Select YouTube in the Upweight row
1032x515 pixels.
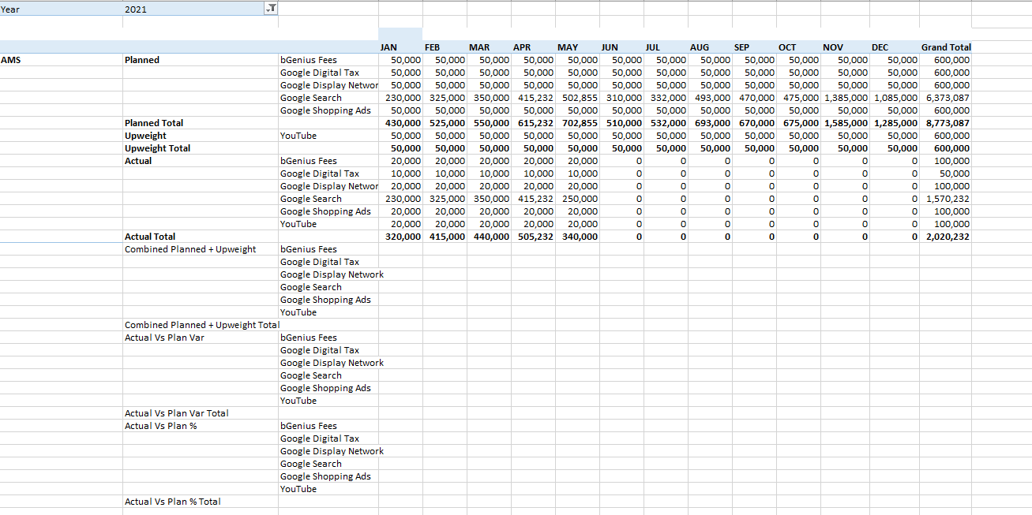tap(298, 136)
